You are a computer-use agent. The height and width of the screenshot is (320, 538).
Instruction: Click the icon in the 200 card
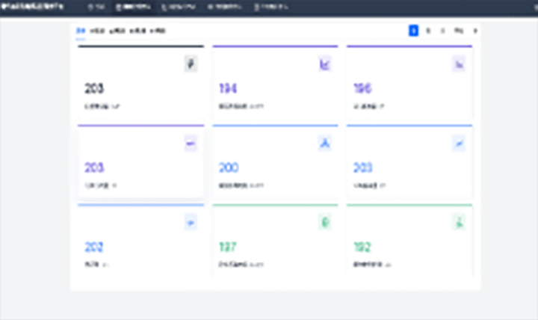[325, 144]
